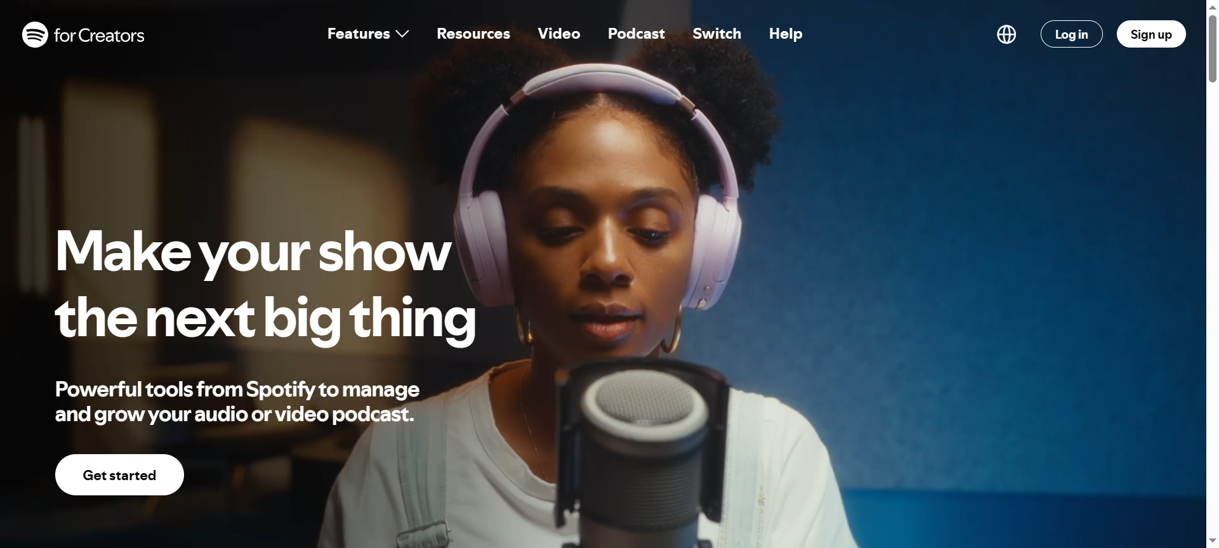
Task: Expand the chevron next to Features
Action: tap(402, 34)
